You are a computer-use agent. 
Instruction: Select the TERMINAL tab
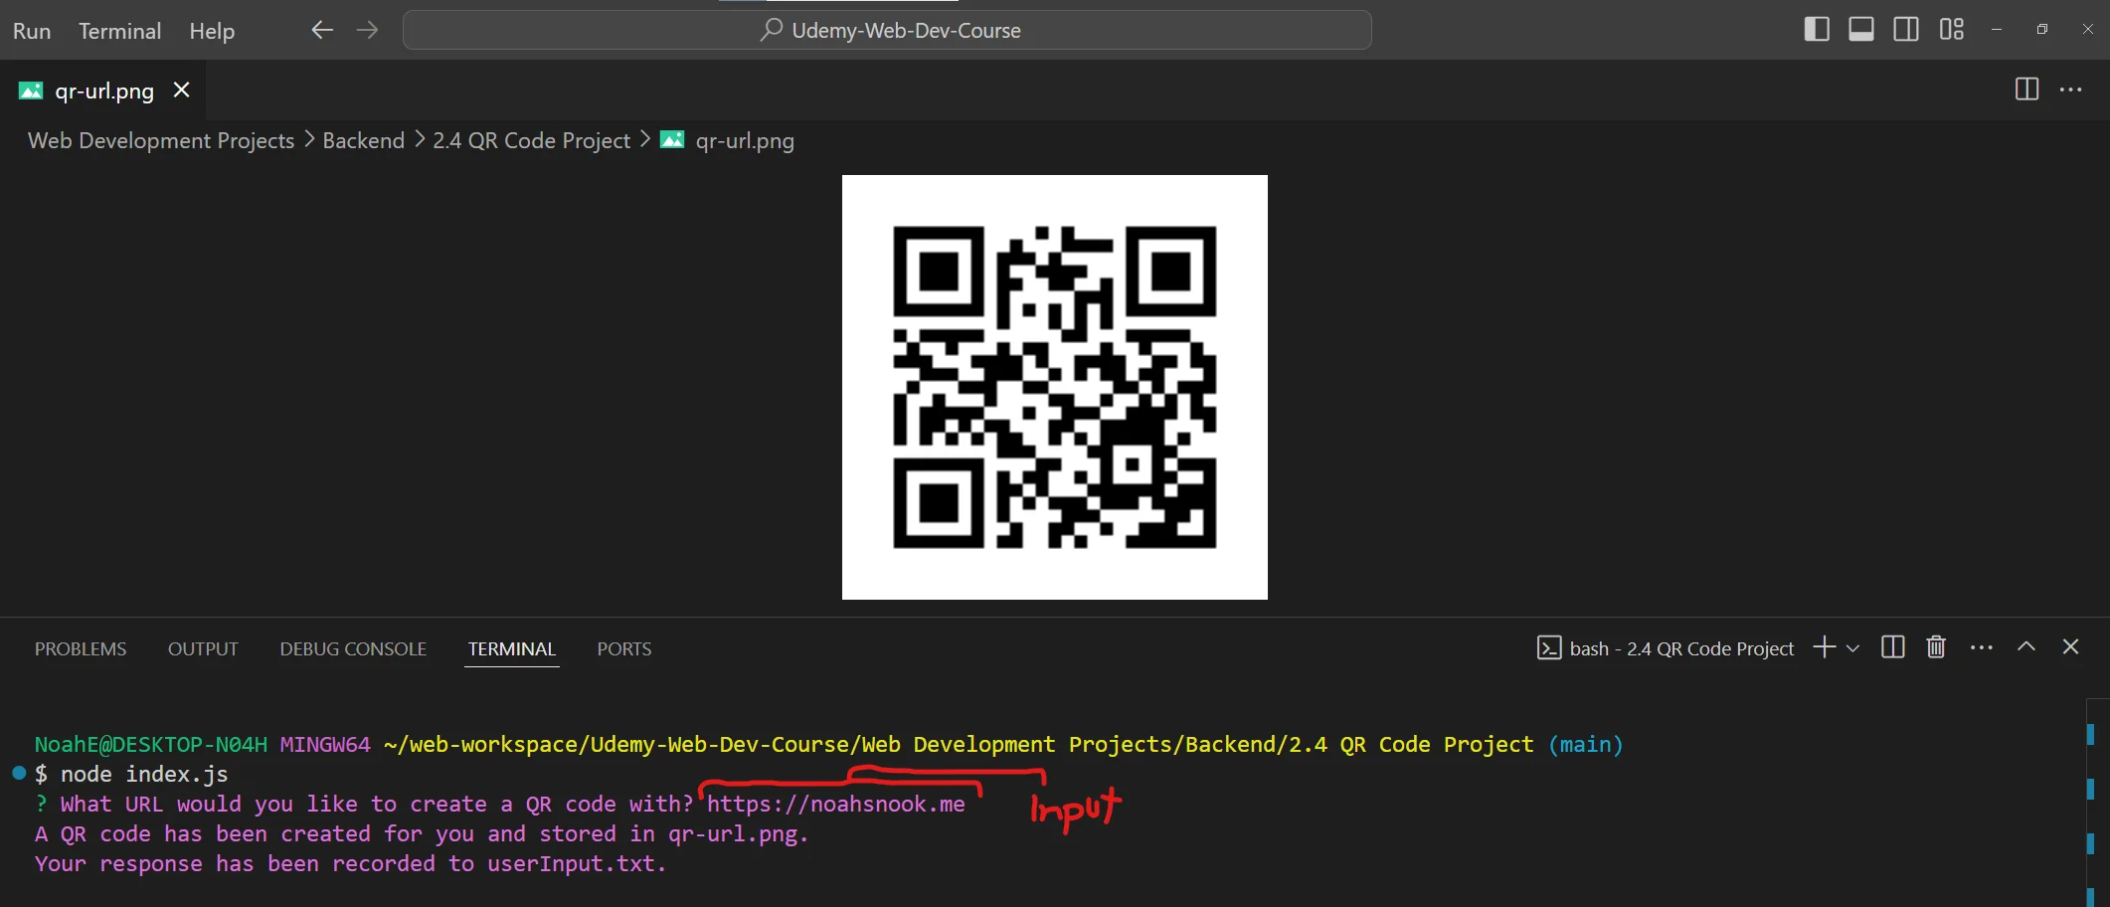point(511,648)
